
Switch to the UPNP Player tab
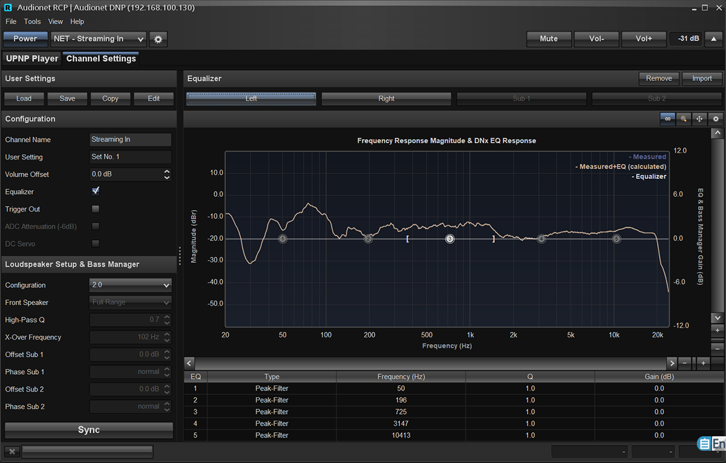tap(32, 59)
